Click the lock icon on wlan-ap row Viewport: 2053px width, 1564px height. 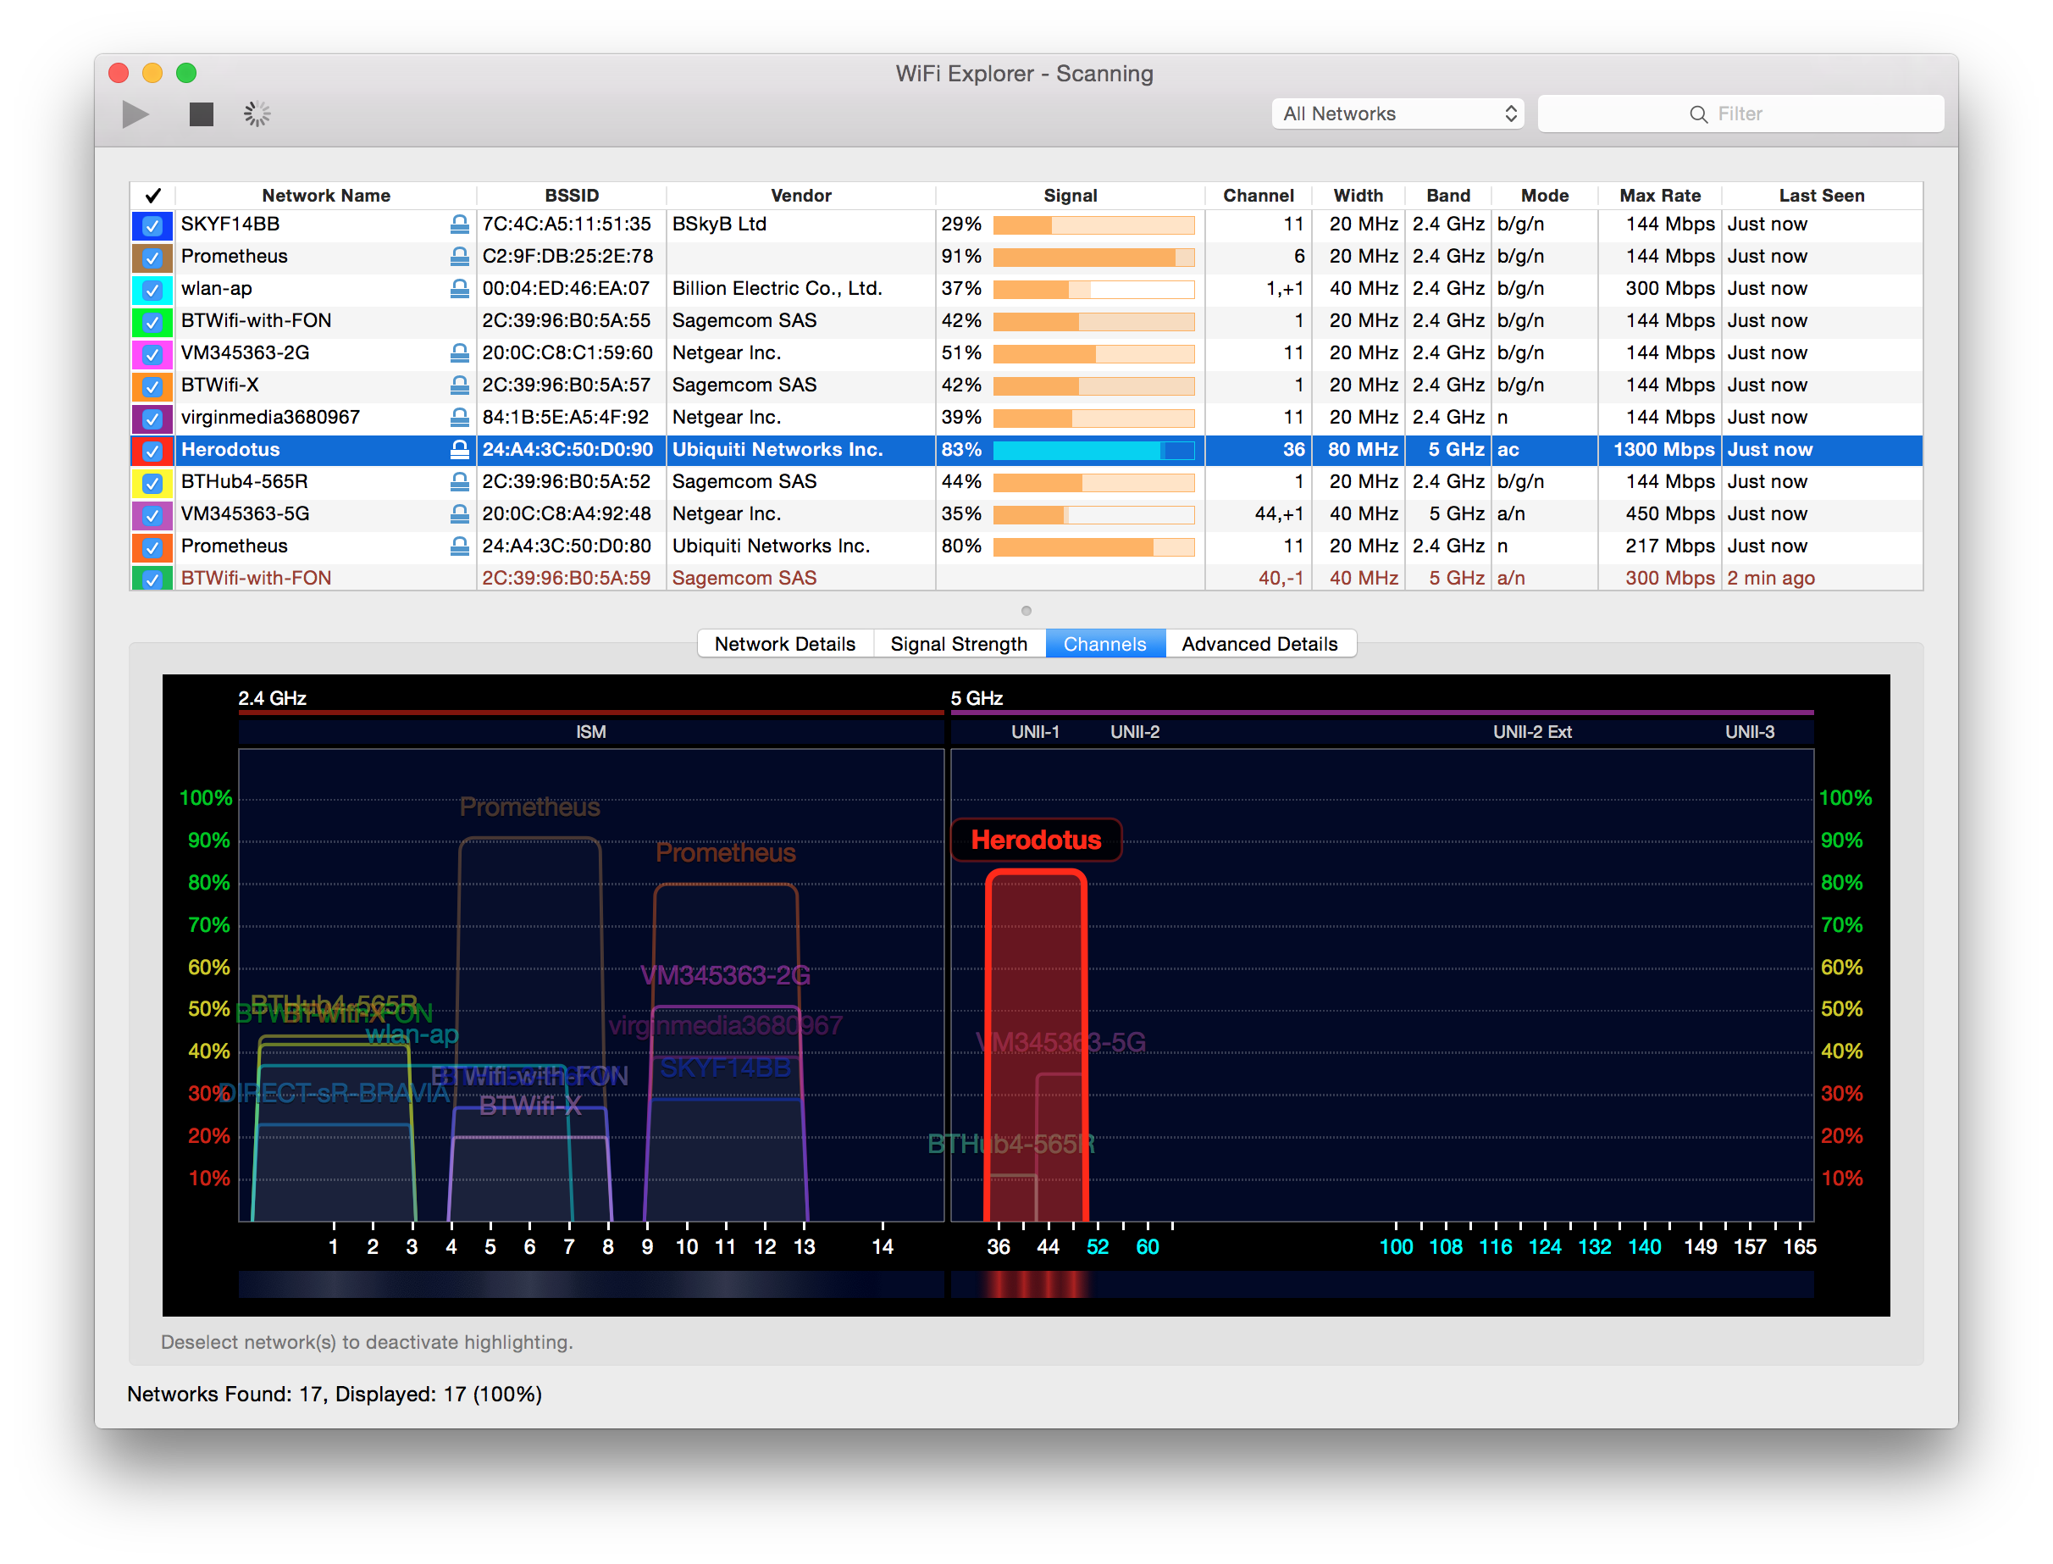pos(459,289)
